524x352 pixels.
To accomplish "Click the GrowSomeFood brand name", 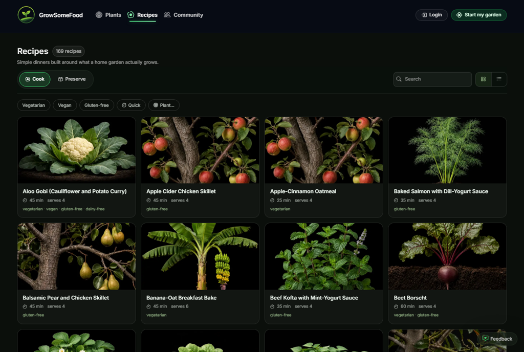I will coord(61,15).
